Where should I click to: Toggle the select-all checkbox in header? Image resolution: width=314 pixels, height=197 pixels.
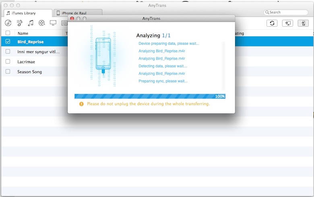click(8, 33)
